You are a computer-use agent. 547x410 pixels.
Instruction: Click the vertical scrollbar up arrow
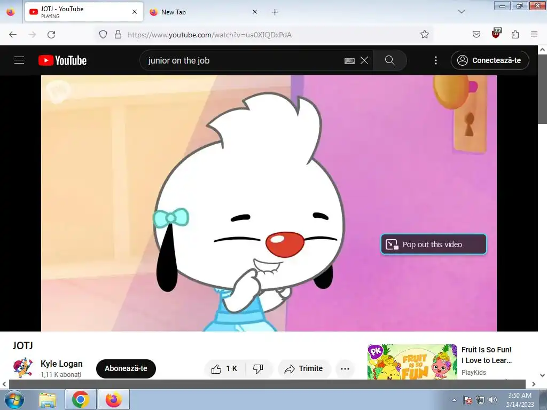click(x=543, y=50)
